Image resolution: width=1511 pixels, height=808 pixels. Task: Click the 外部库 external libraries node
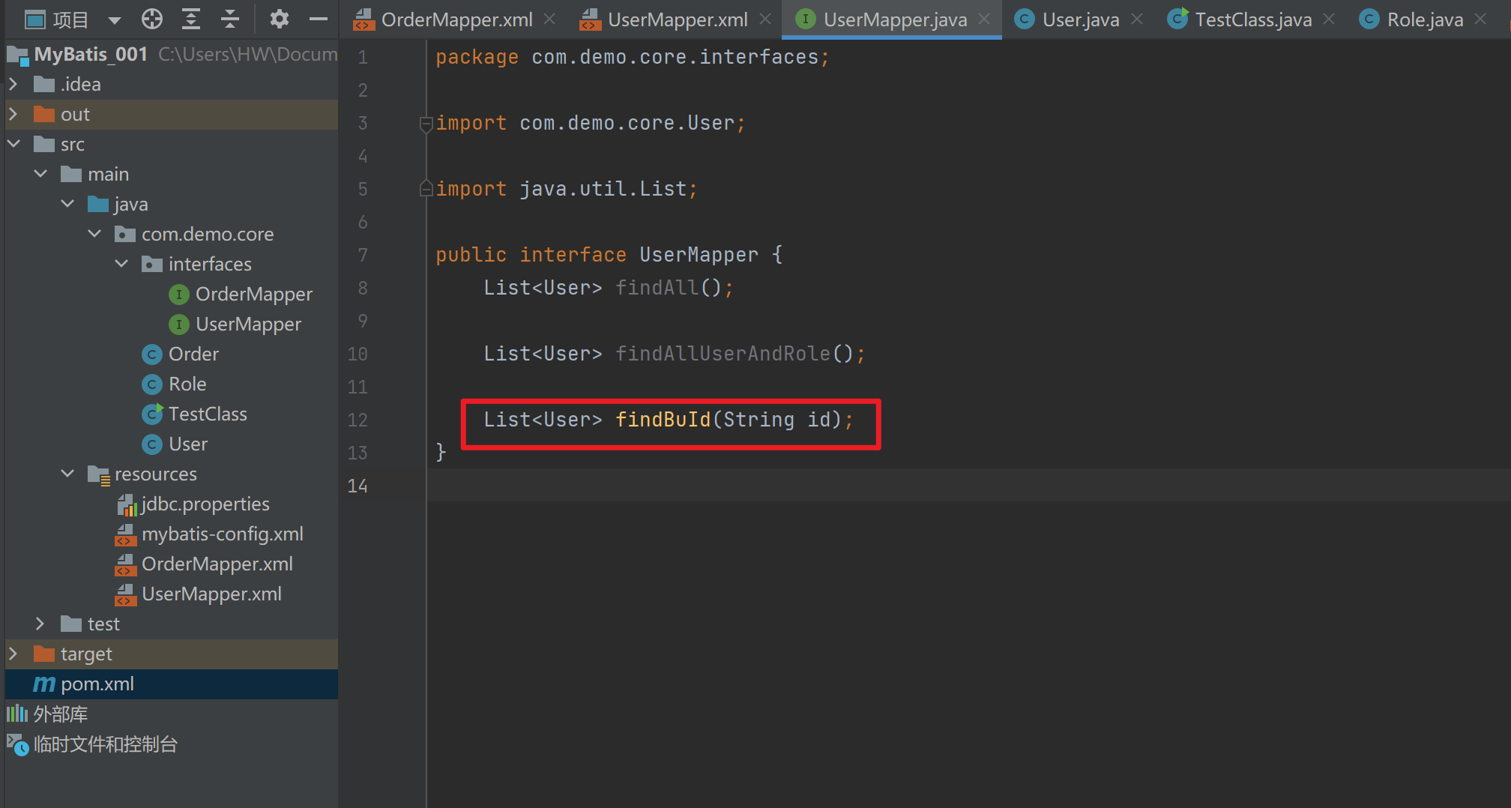(x=61, y=714)
